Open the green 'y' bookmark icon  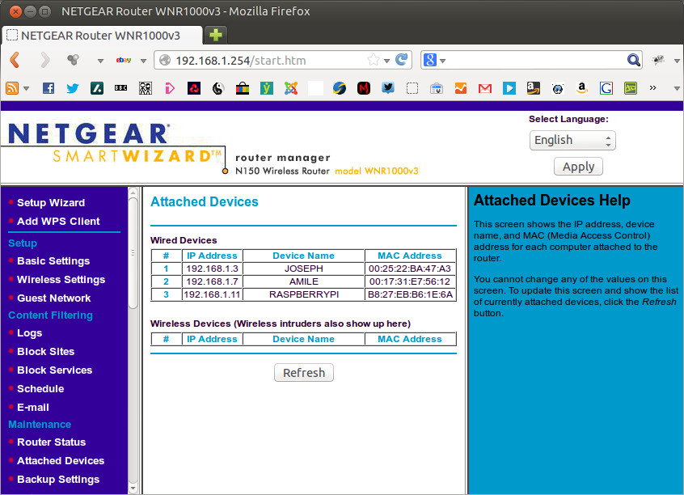point(267,88)
